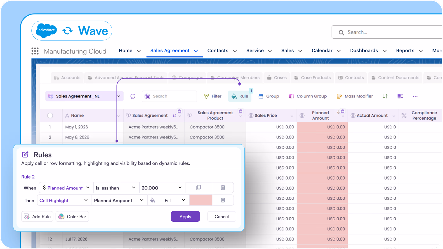The width and height of the screenshot is (443, 249).
Task: Open the Planned Amount field dropdown in When row
Action: [x=66, y=188]
